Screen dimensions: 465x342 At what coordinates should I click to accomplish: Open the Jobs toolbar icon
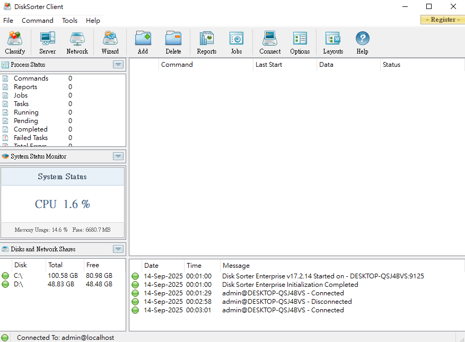pos(236,43)
